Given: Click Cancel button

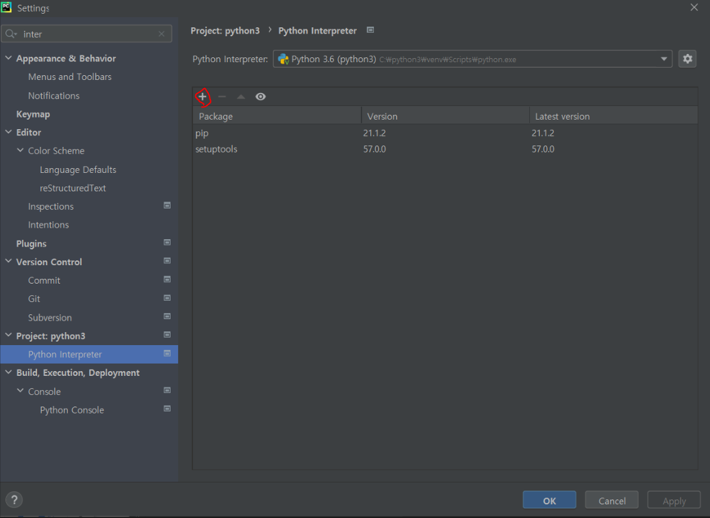Looking at the screenshot, I should 611,500.
